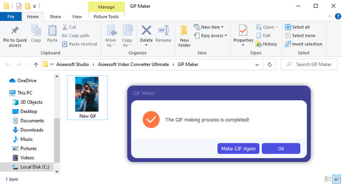Click the GIF Maker breadcrumb
The image size is (342, 184).
pos(188,65)
